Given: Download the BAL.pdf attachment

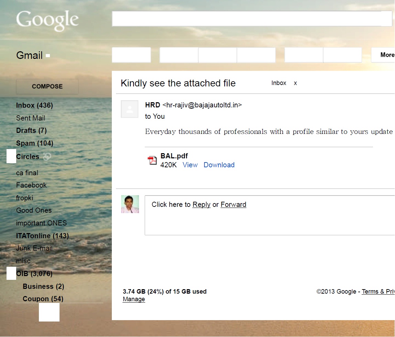Looking at the screenshot, I should [x=219, y=165].
